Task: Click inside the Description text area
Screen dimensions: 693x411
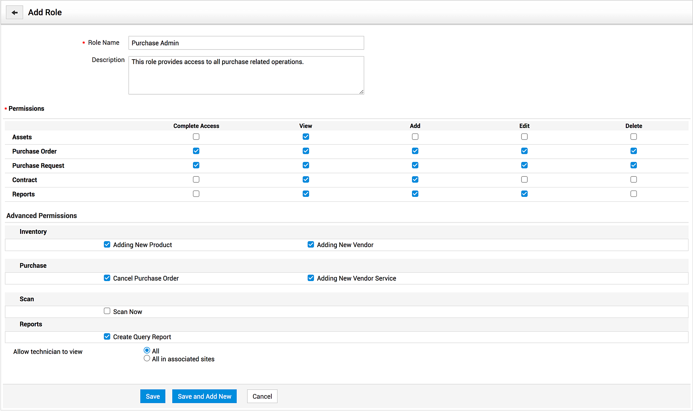Action: coord(246,75)
